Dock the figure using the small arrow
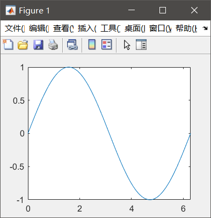The width and height of the screenshot is (211, 218). (205, 28)
